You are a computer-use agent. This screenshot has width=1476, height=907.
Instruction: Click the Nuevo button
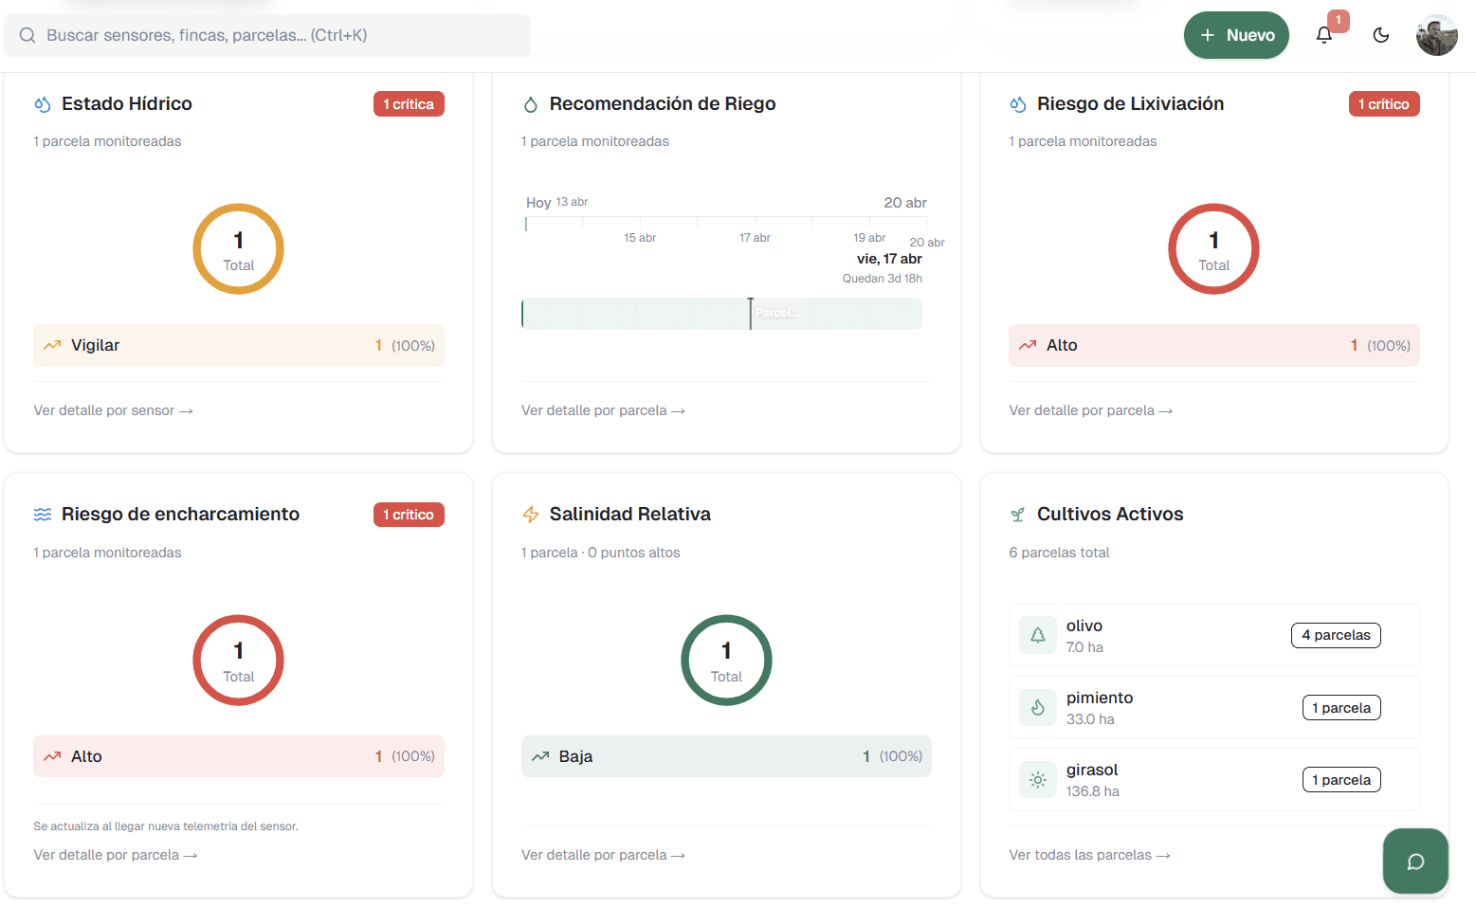pos(1236,35)
